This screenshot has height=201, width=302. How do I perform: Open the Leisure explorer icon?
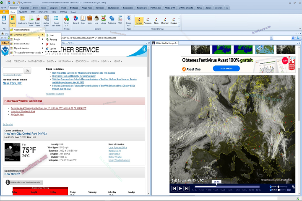[103, 18]
